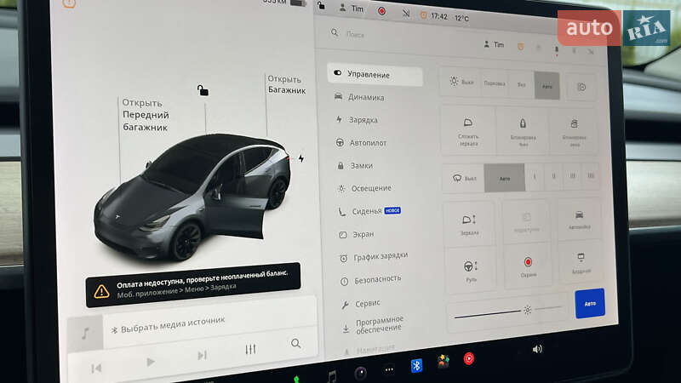
Task: Set headlights to Парковка mode
Action: point(495,83)
